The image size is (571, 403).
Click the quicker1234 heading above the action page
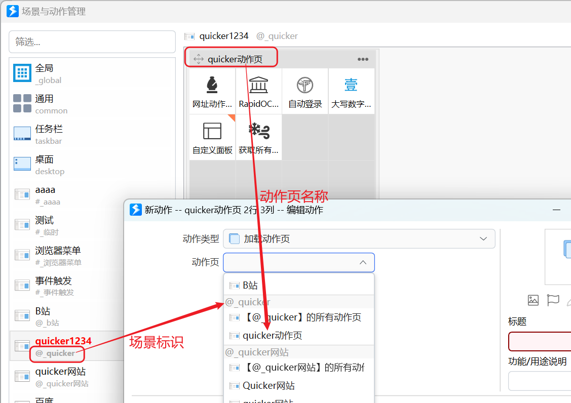[x=224, y=36]
